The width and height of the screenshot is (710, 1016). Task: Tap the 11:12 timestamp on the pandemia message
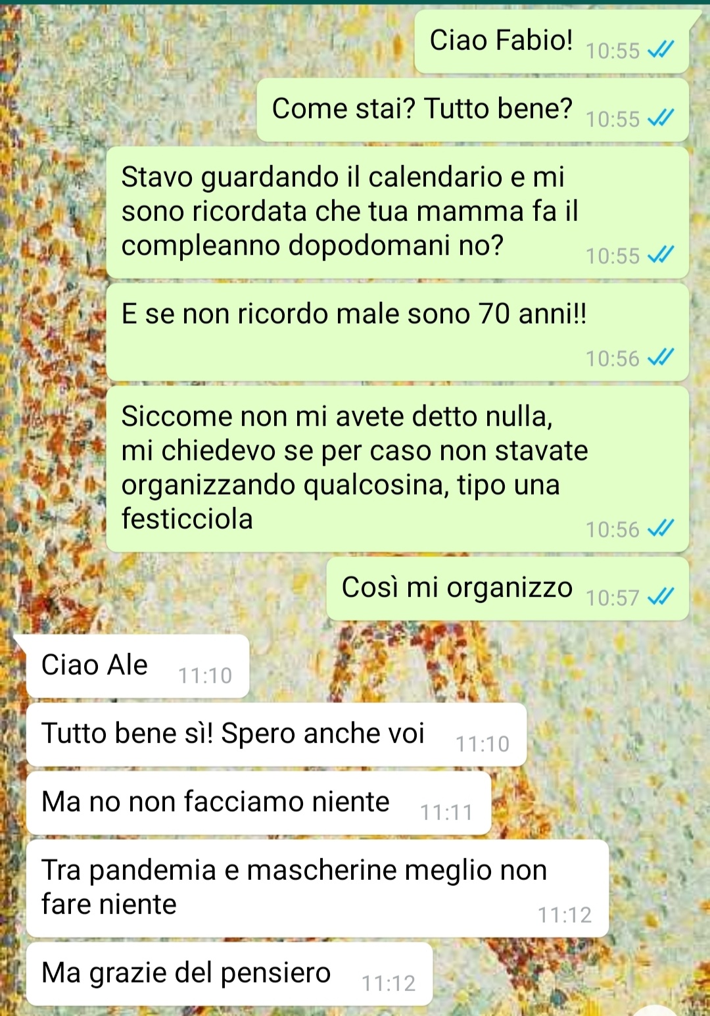565,915
